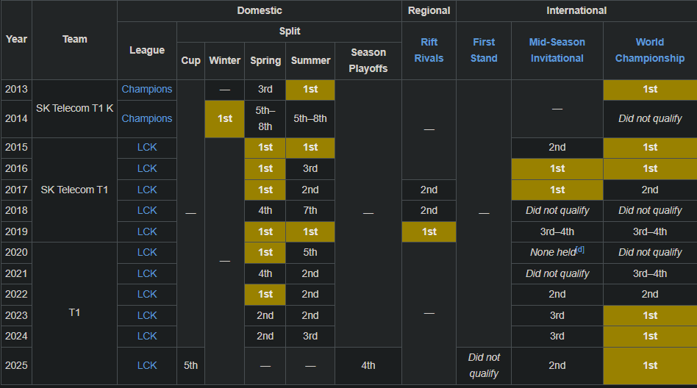
Task: Click the Summer column header
Action: 310,61
